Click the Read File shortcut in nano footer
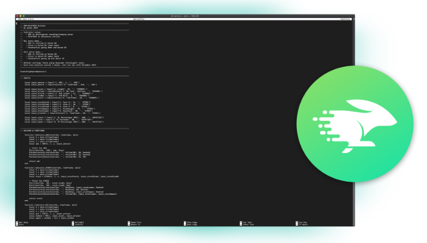427x243 pixels. pos(134,222)
